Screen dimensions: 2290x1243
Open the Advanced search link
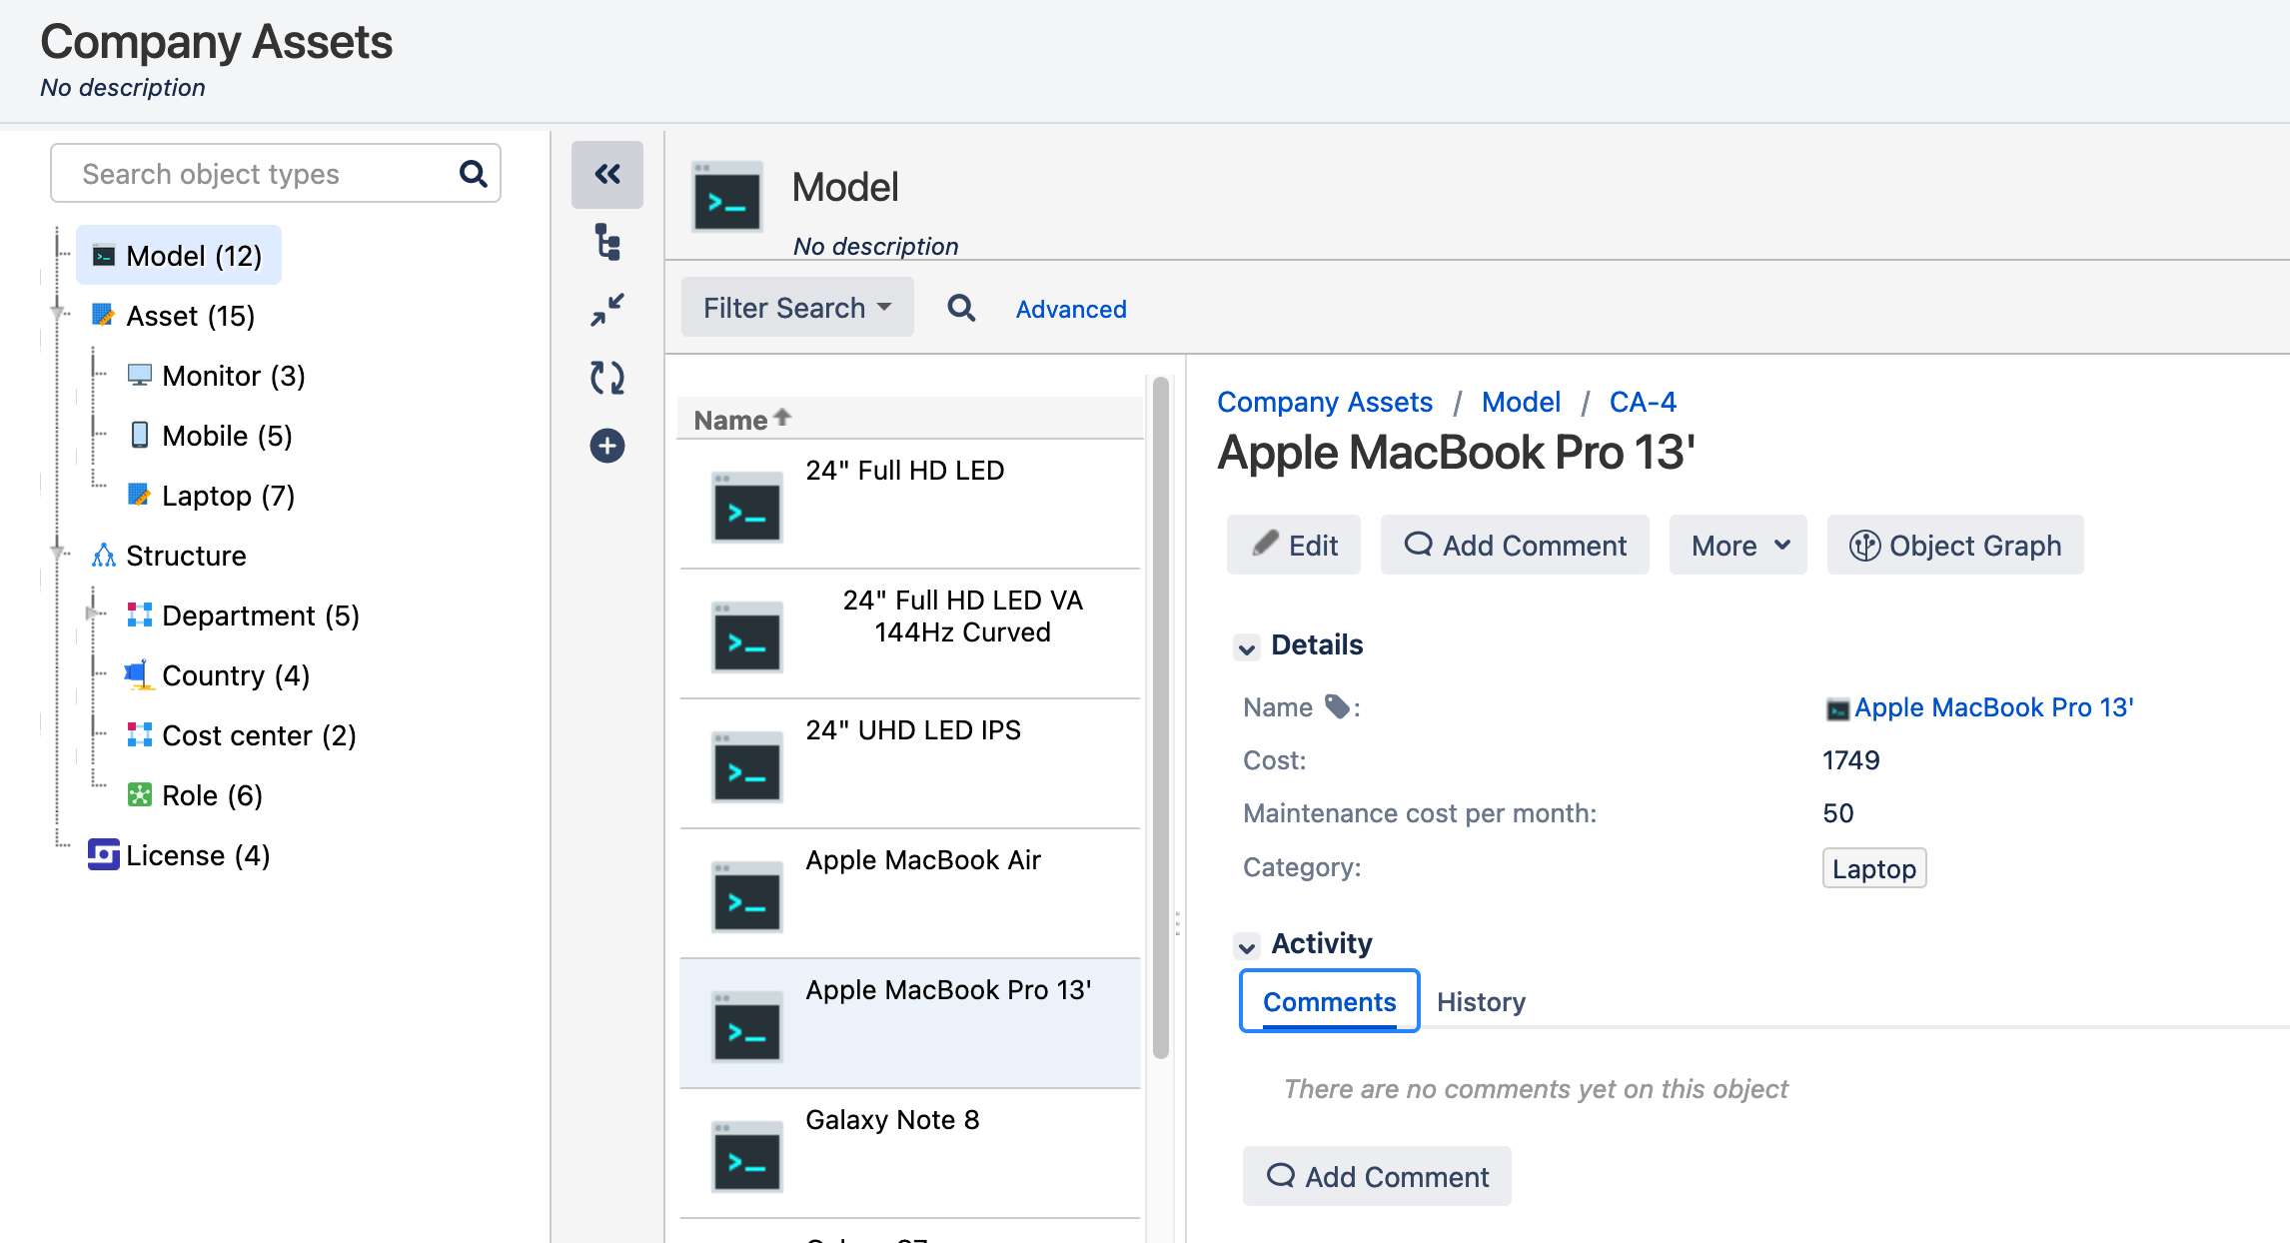(1071, 309)
